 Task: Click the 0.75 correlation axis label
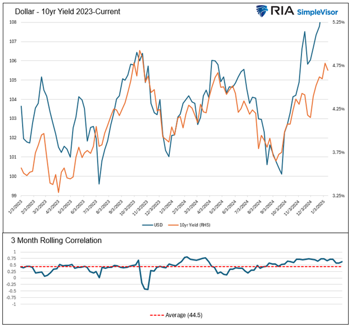click(12, 258)
